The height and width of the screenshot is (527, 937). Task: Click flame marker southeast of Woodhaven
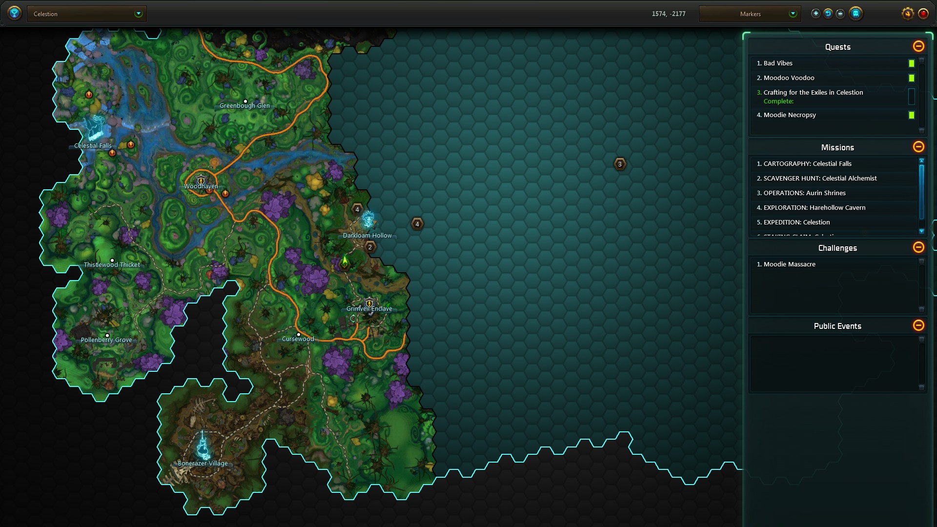click(225, 194)
